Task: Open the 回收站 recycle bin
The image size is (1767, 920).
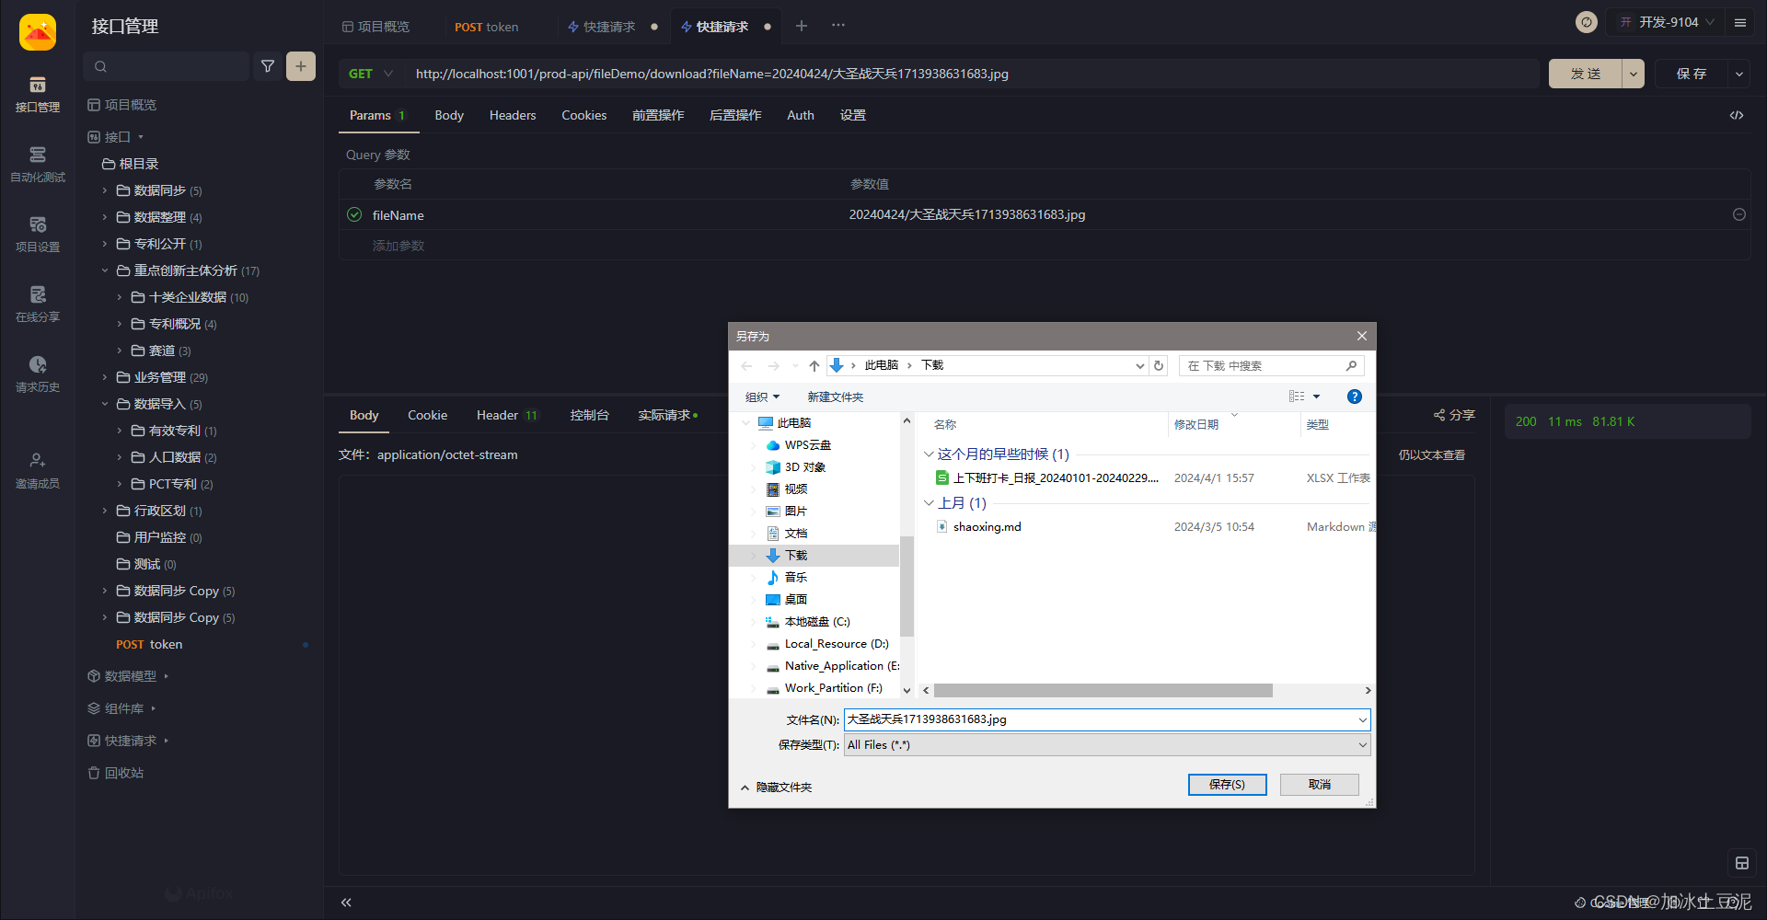Action: click(116, 773)
